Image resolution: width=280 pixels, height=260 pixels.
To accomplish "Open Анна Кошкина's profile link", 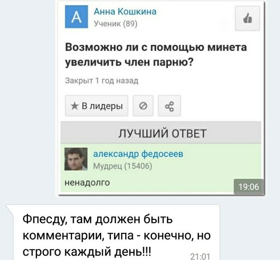I will pos(125,12).
